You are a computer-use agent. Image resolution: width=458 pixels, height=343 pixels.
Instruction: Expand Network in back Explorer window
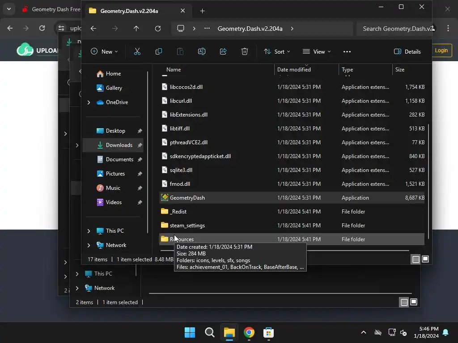tap(77, 288)
